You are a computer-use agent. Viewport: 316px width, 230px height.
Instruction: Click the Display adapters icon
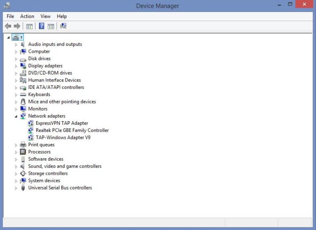pos(23,66)
